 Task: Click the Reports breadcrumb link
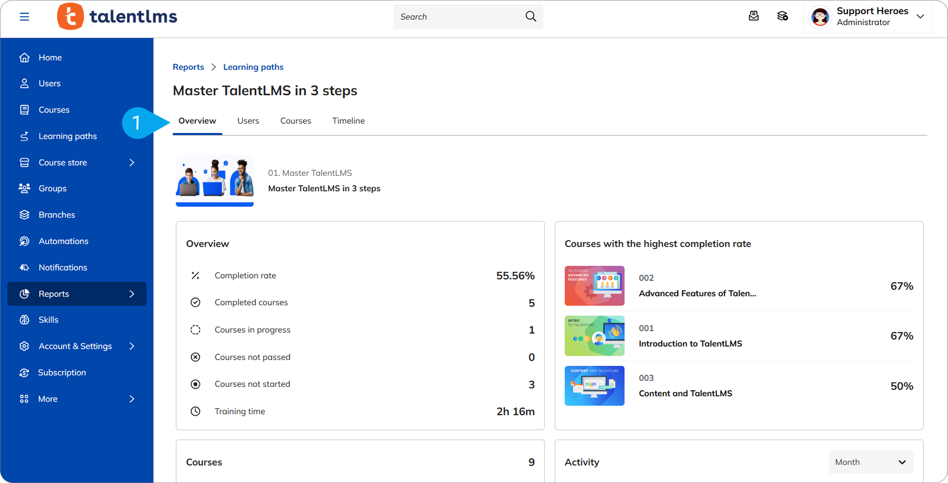(188, 67)
